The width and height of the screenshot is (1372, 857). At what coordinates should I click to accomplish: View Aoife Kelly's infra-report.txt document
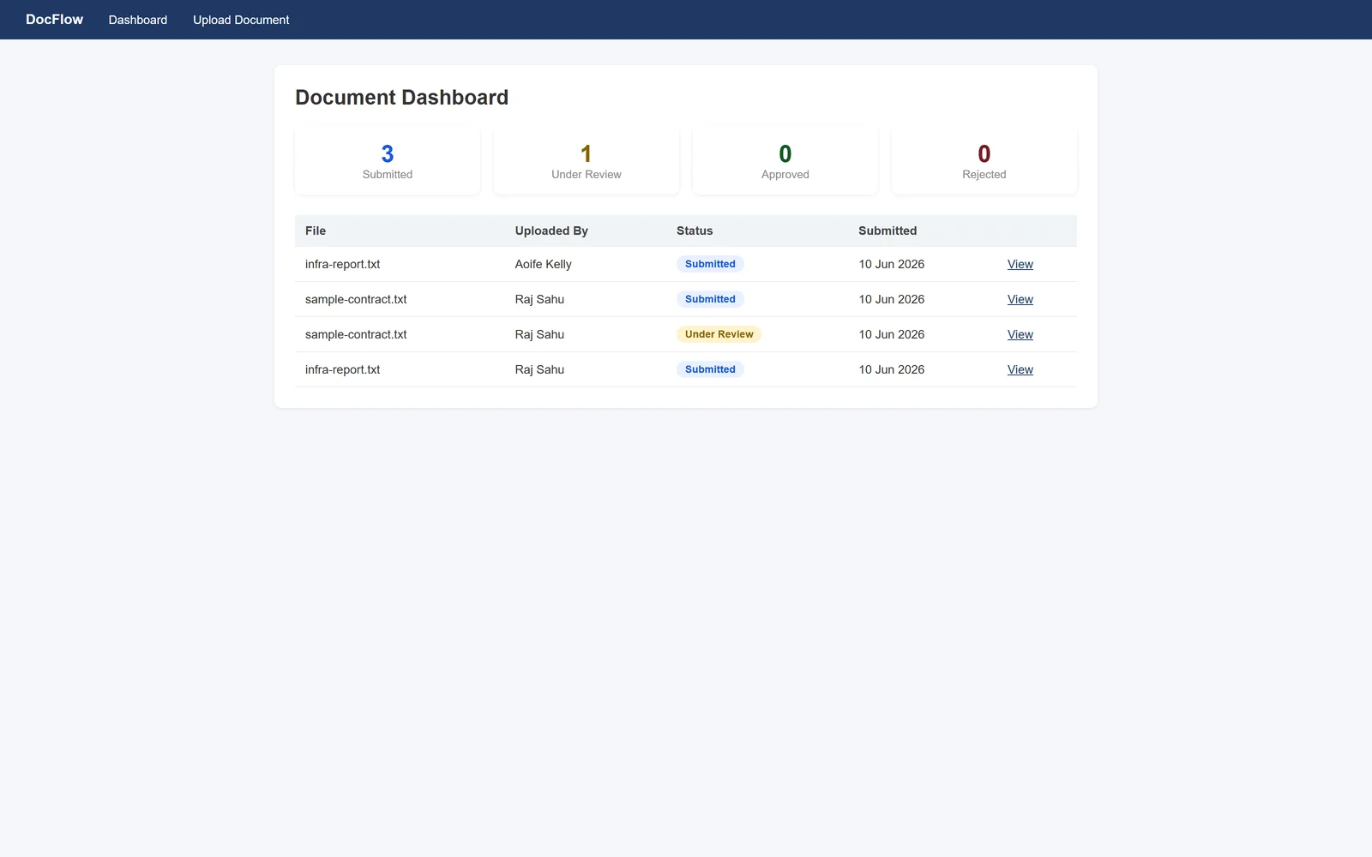click(1020, 264)
